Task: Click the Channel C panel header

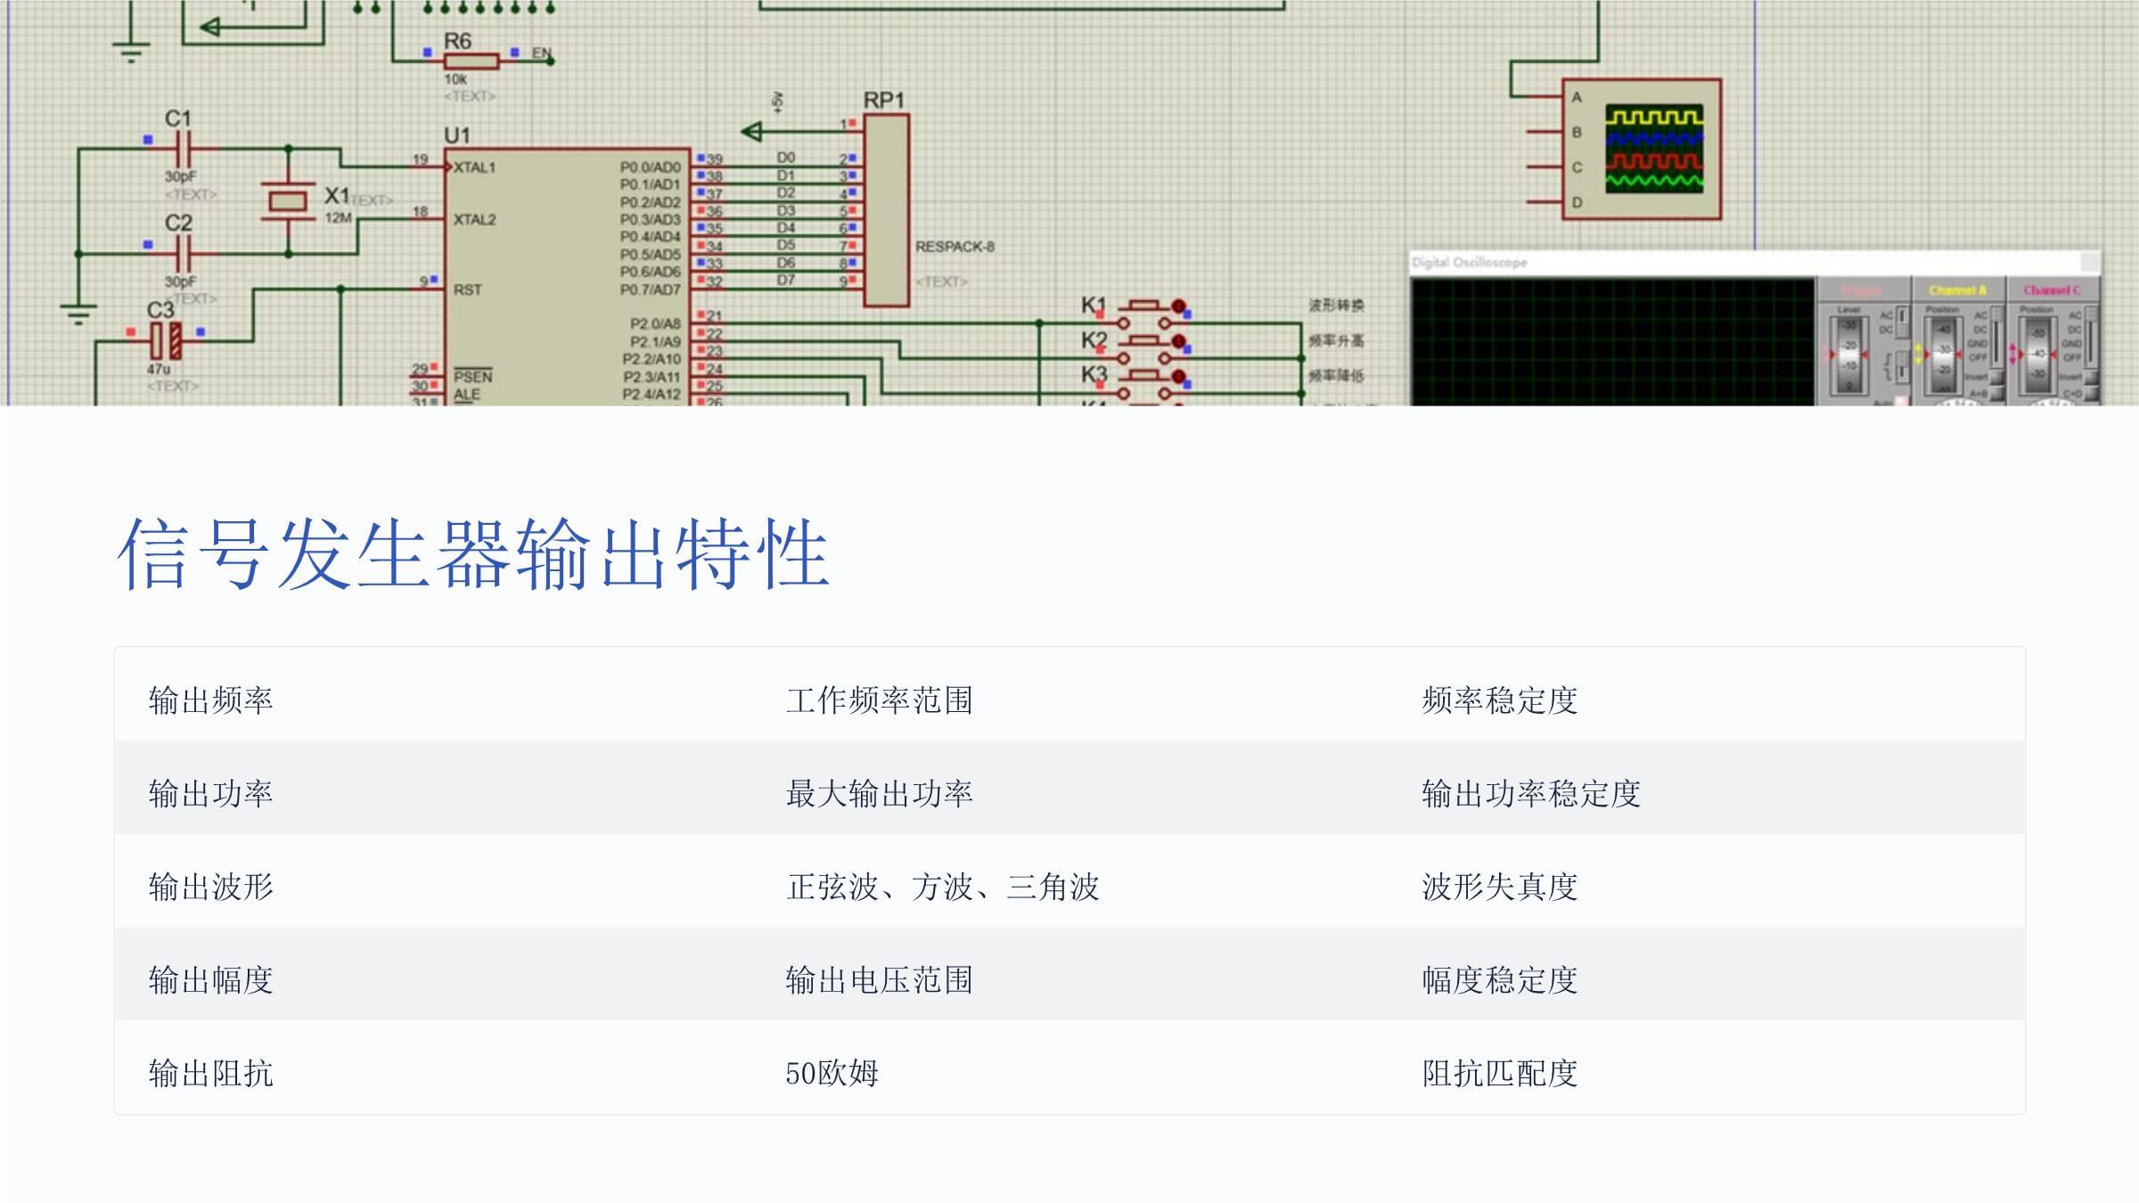Action: click(x=2053, y=290)
